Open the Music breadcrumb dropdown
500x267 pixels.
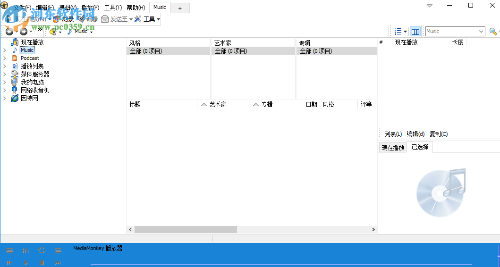(91, 32)
